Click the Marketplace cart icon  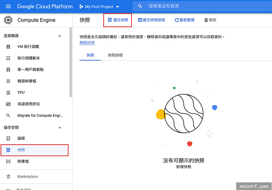click(8, 177)
